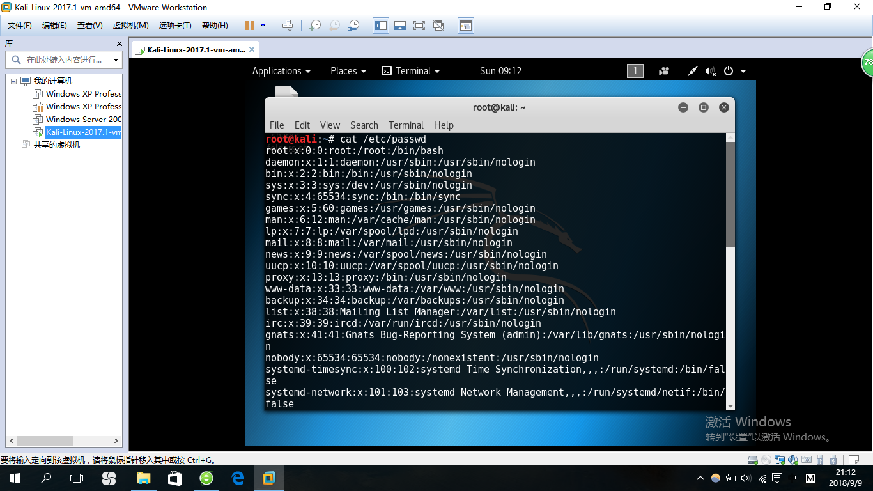Click the terminal vertical scrollbar thumb
Screen dimensions: 873x491
point(730,195)
